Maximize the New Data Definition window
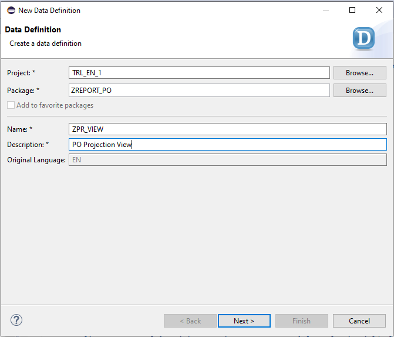The height and width of the screenshot is (337, 394). coord(352,10)
